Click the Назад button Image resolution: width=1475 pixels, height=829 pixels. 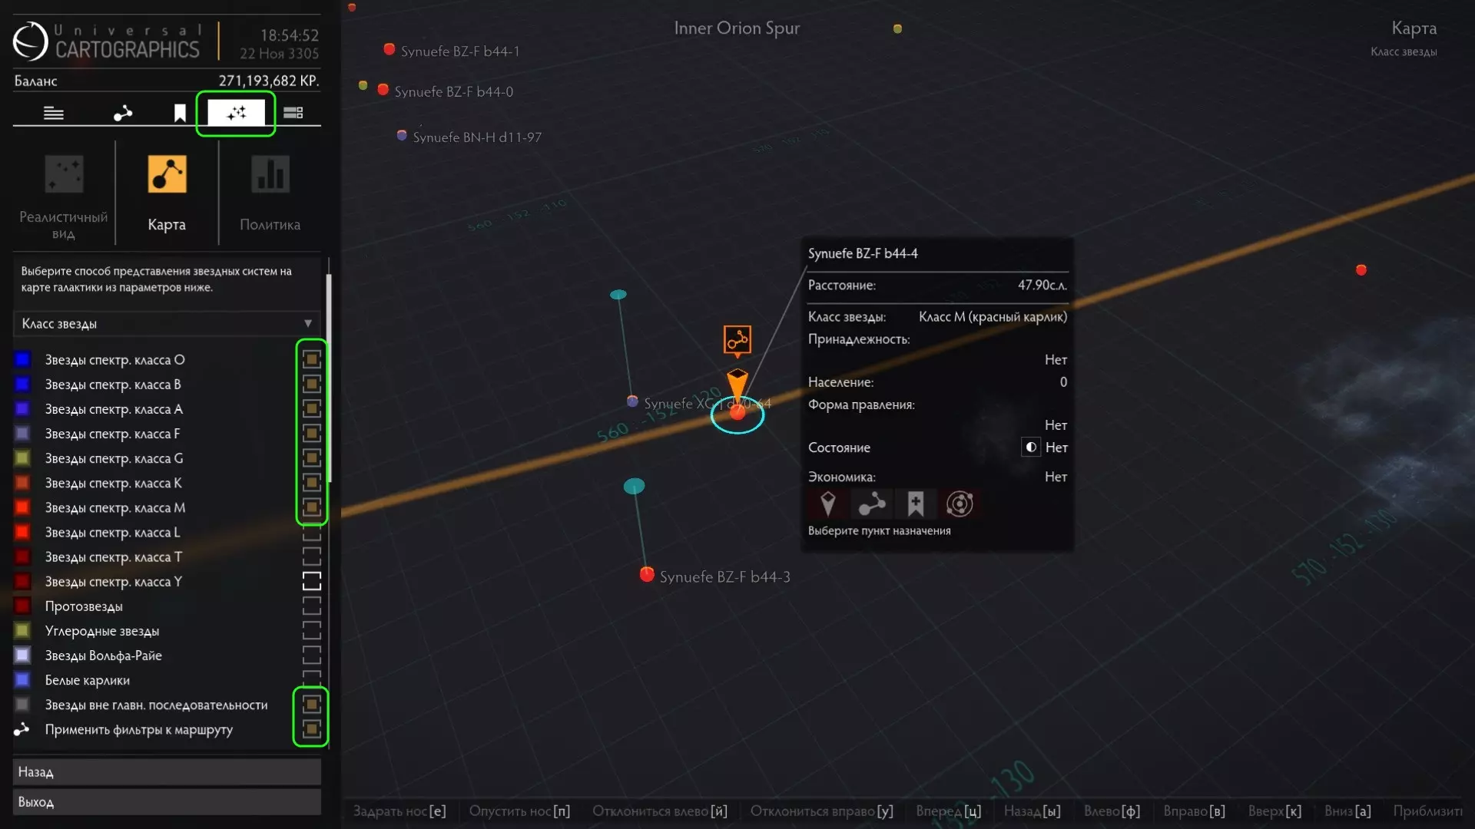coord(167,771)
